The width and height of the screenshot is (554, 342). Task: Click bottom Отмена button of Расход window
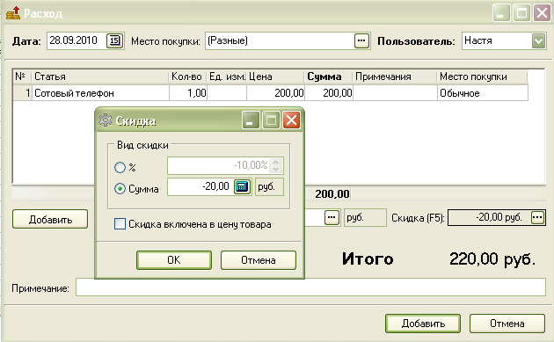point(507,324)
